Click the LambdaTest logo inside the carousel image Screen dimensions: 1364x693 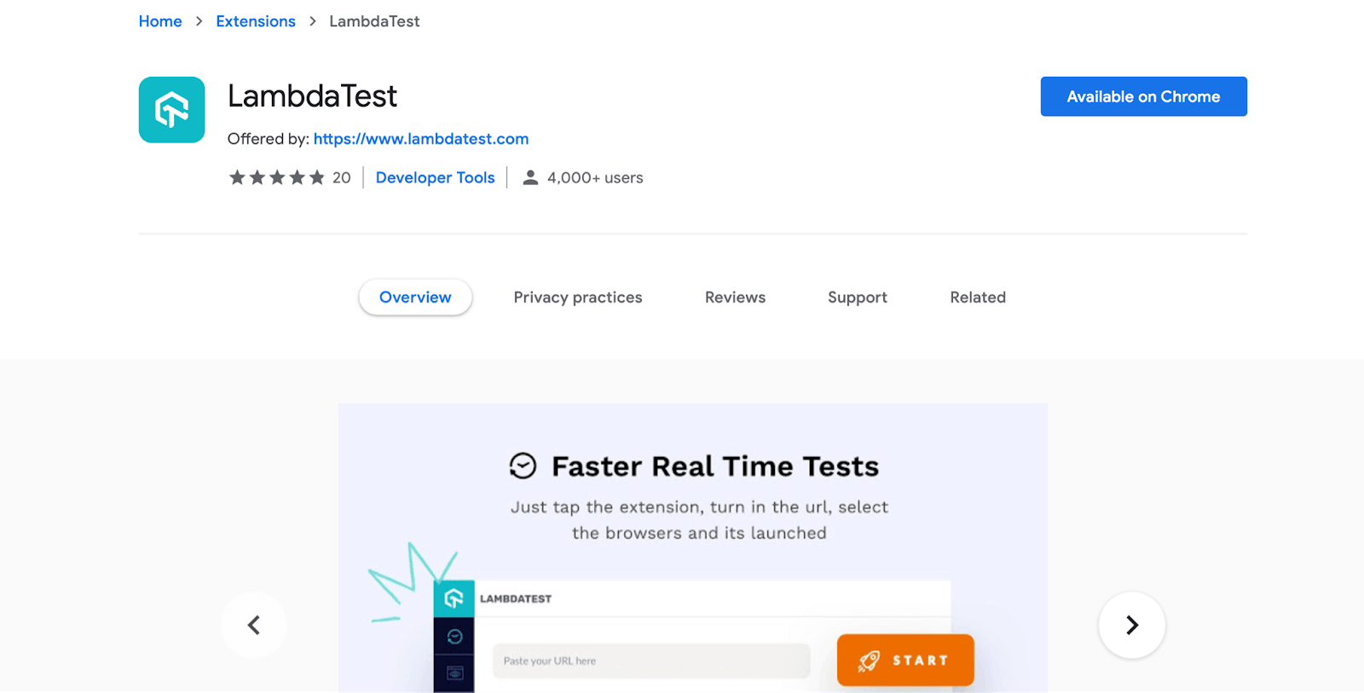coord(455,598)
